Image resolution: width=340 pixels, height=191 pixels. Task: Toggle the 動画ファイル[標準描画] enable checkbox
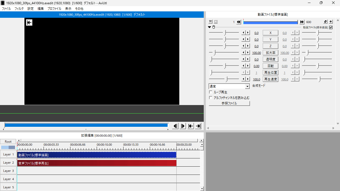331,27
